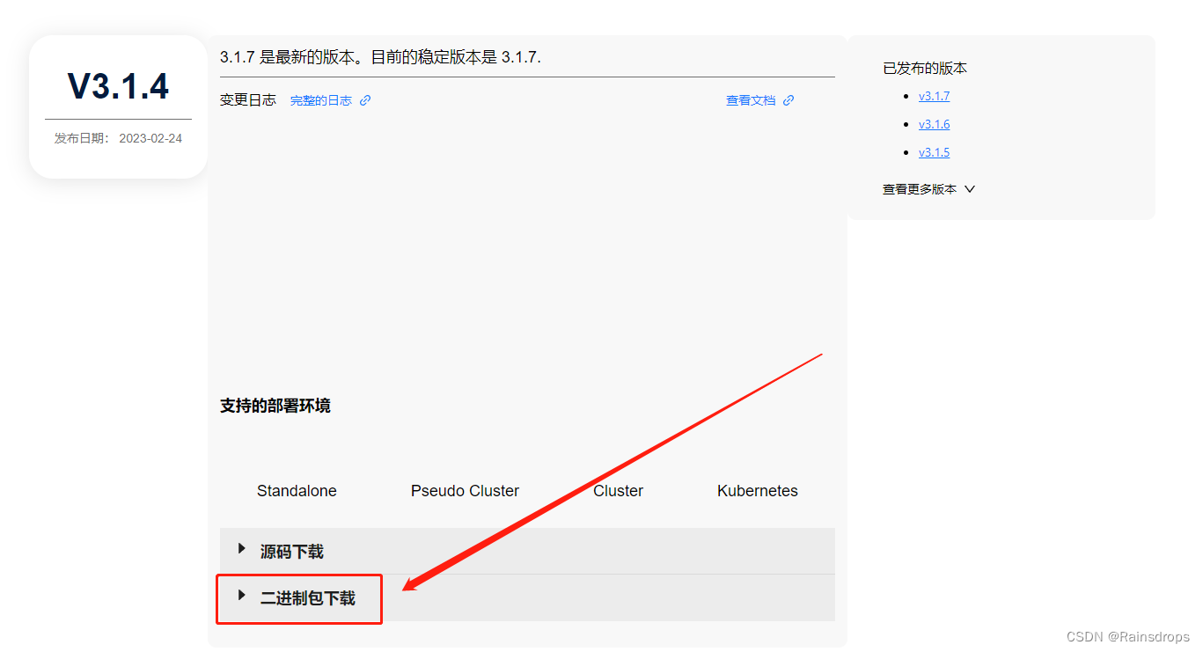Click the 支持的部署环境 heading
Viewport: 1203px width, 652px height.
click(275, 406)
